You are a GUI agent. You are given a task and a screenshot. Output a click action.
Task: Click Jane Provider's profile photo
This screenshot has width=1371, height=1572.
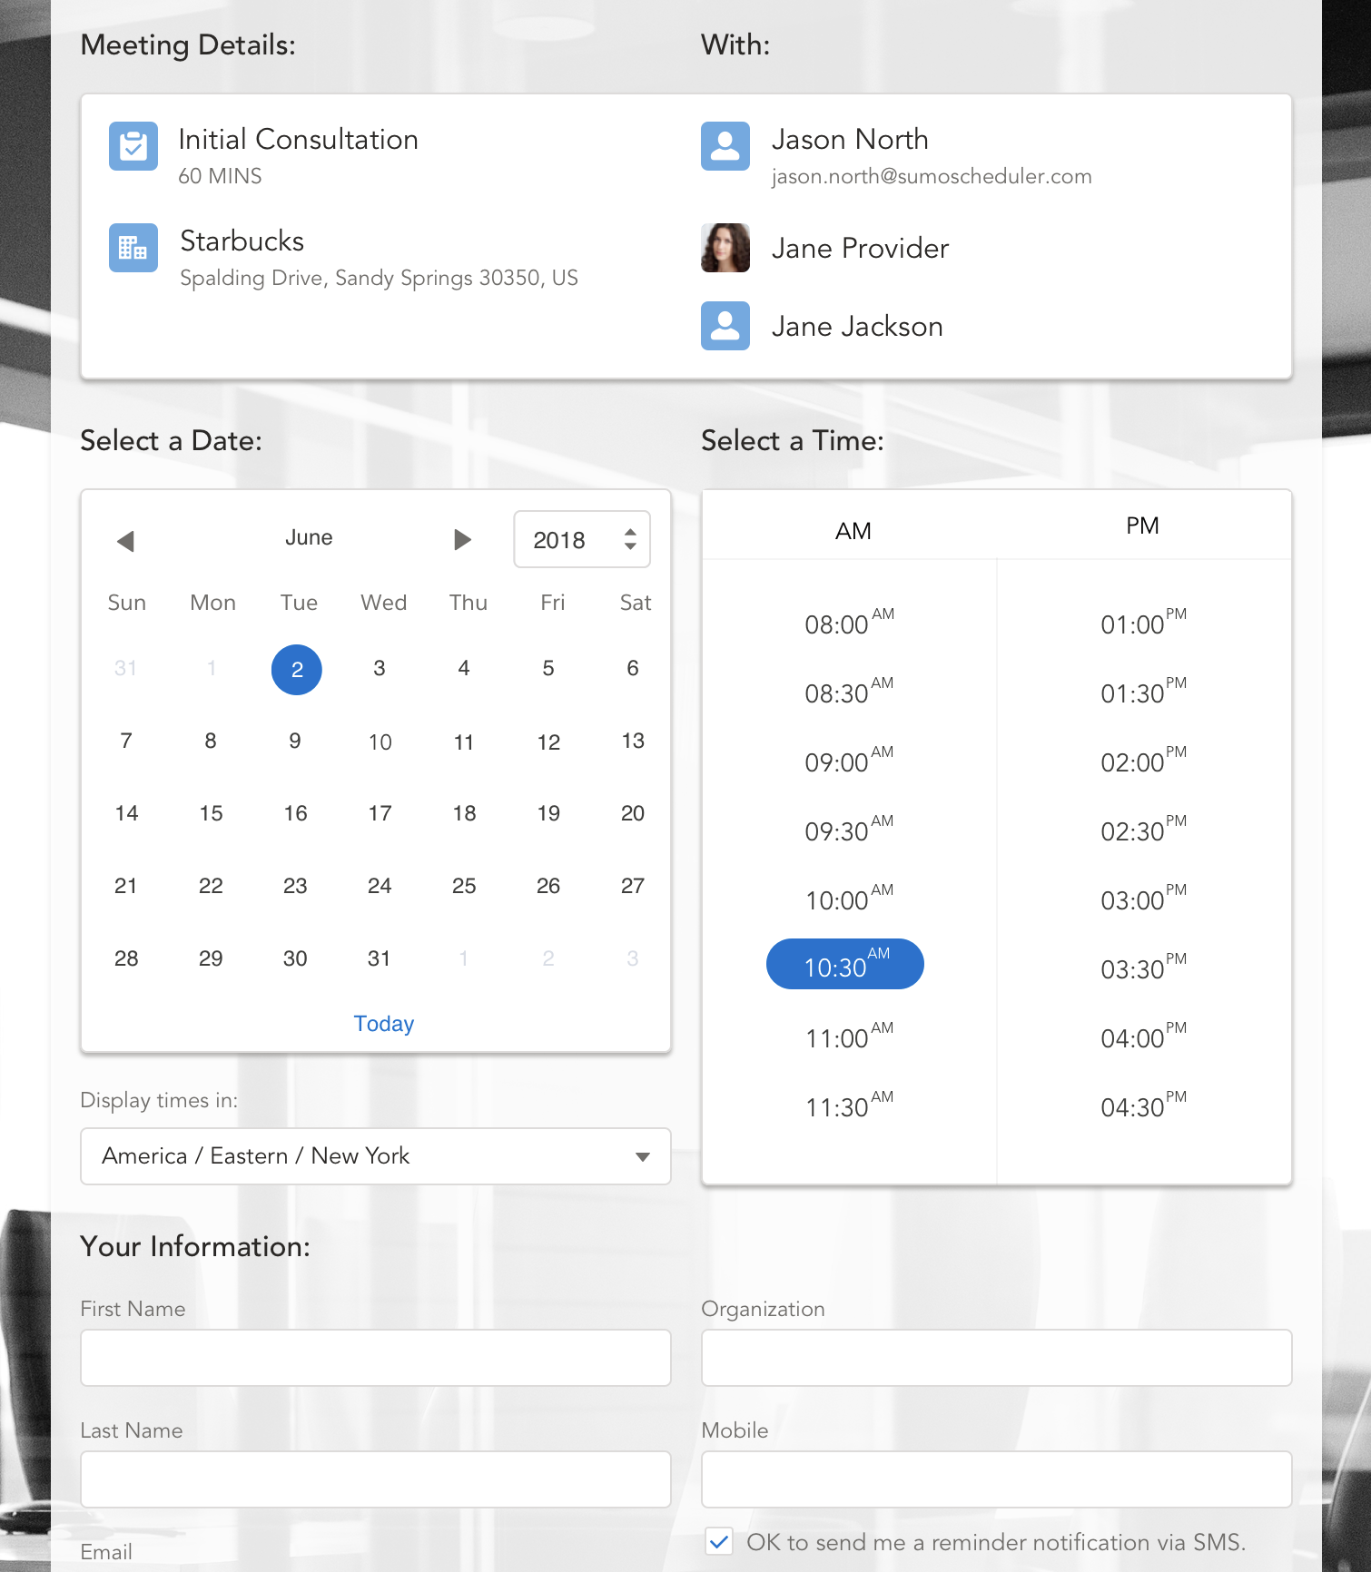pyautogui.click(x=725, y=248)
